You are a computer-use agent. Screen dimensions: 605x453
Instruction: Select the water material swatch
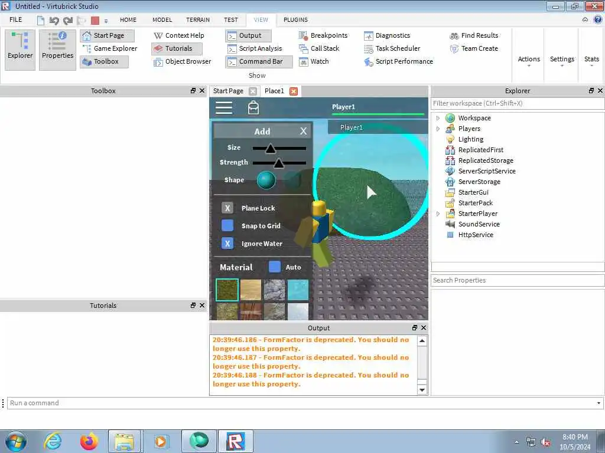coord(298,290)
